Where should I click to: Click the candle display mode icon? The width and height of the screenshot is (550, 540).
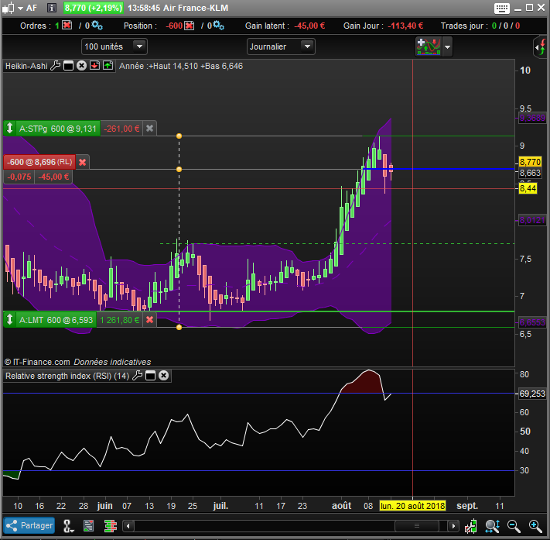[x=471, y=526]
